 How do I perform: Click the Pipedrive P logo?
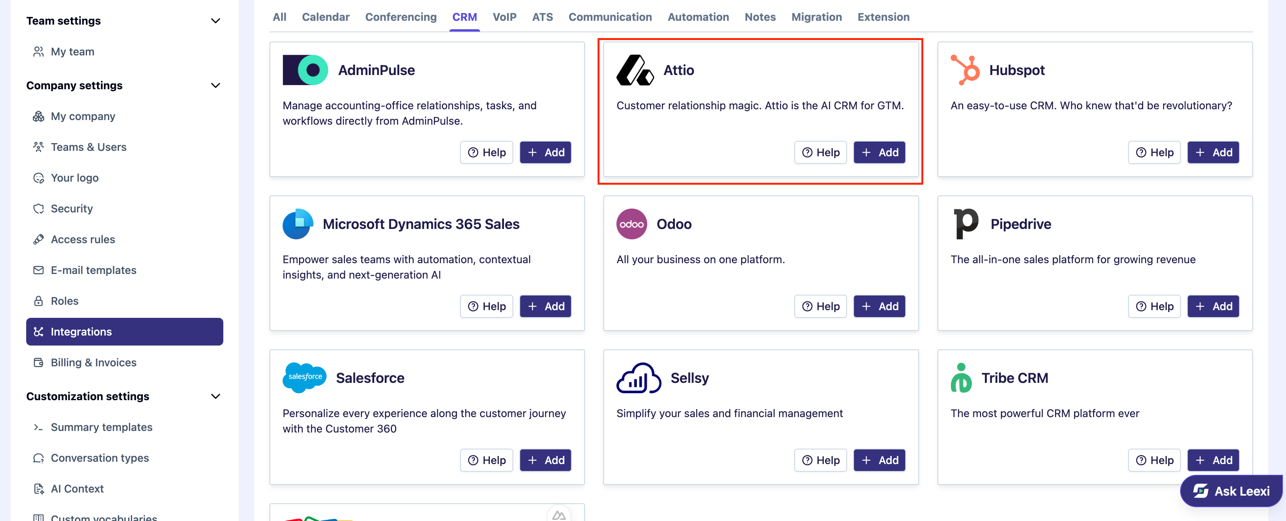pos(966,224)
